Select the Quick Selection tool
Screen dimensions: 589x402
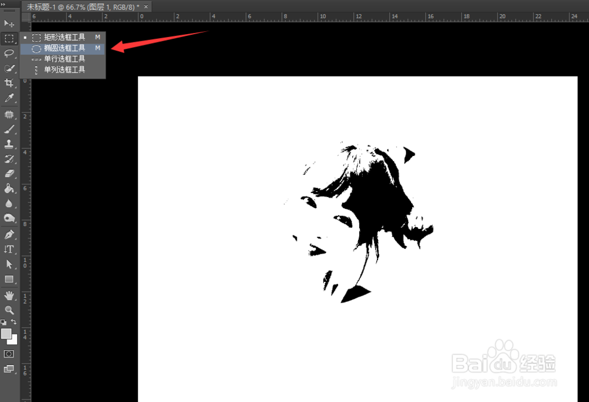[x=9, y=68]
